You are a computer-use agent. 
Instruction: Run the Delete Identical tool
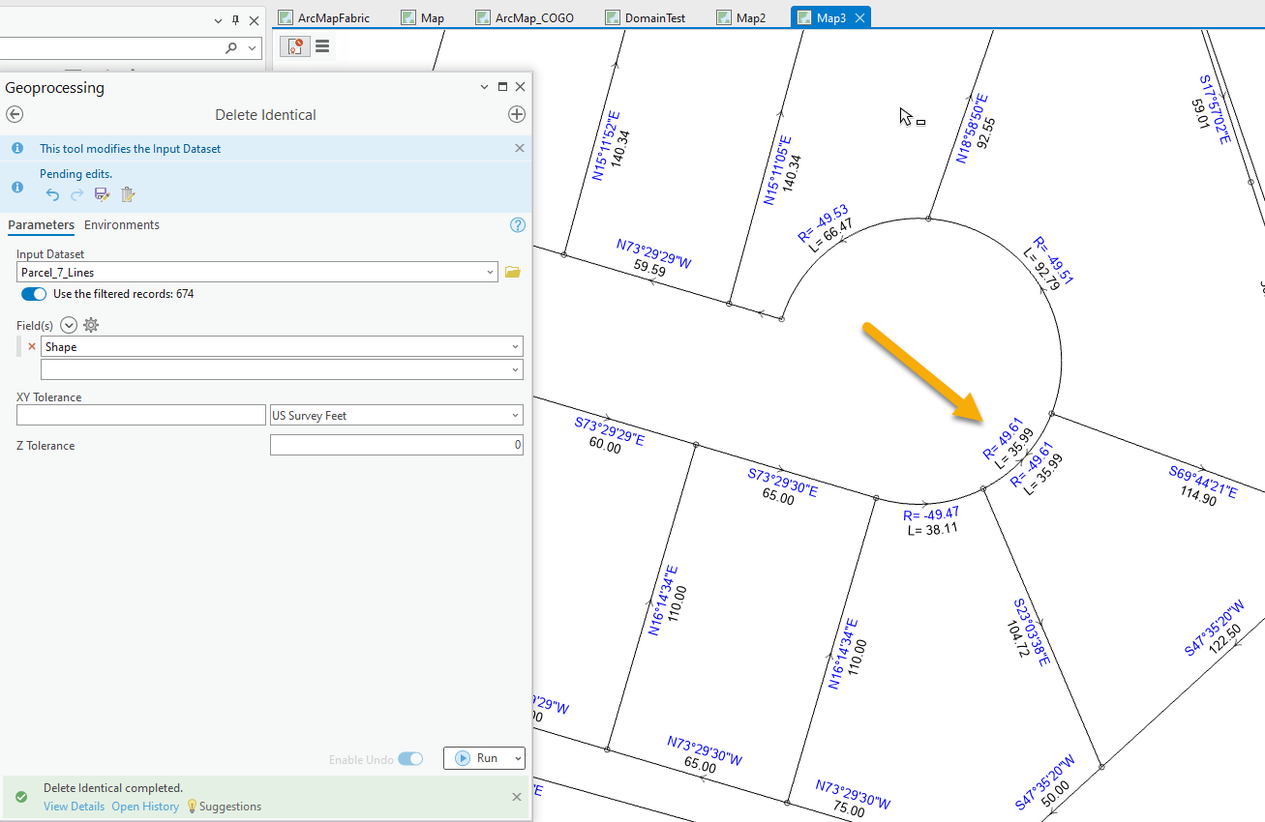coord(482,758)
